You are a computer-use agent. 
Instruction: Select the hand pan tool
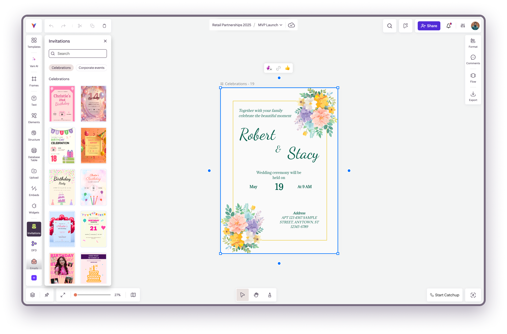point(256,295)
